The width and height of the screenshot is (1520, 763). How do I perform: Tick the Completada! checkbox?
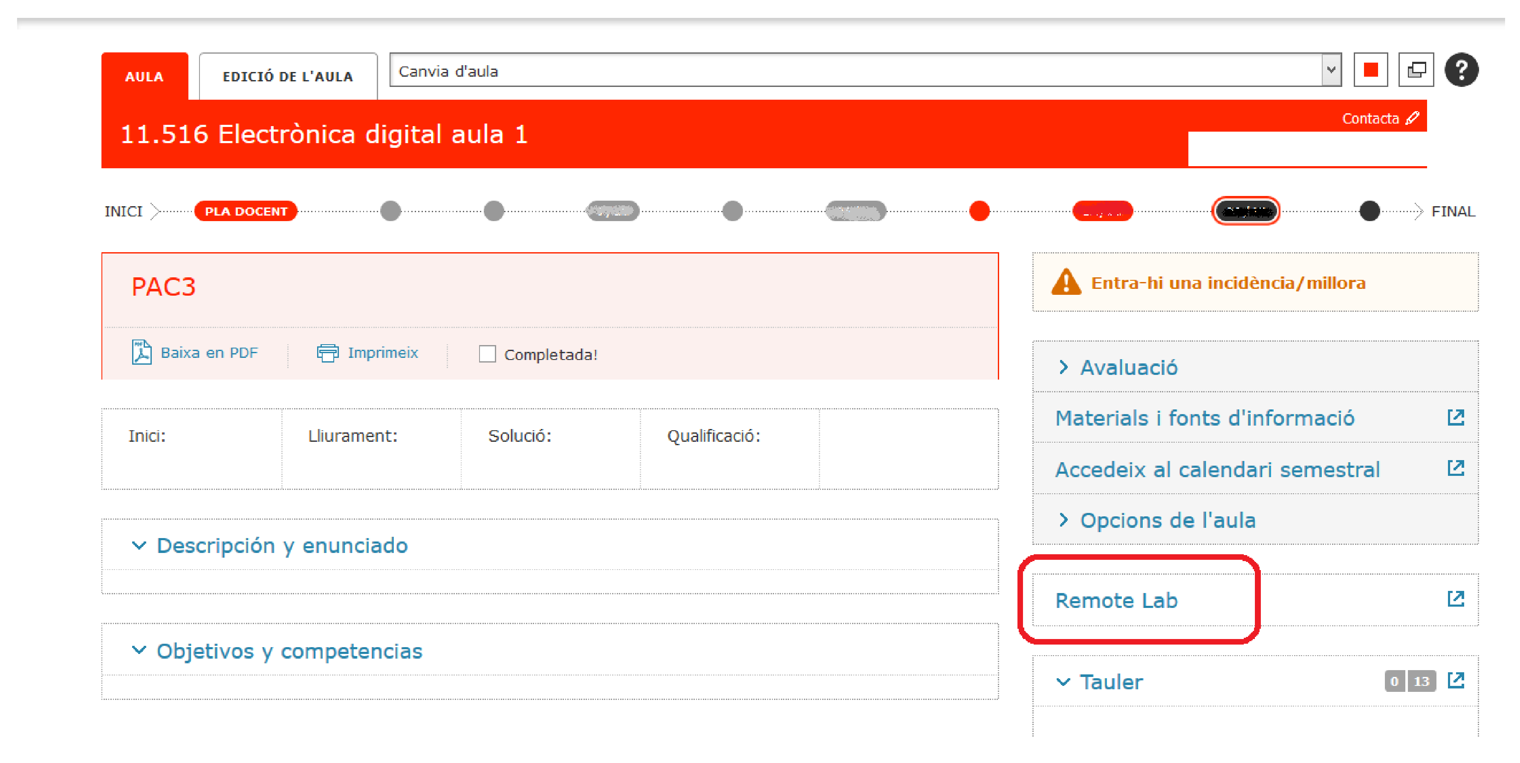click(x=487, y=354)
